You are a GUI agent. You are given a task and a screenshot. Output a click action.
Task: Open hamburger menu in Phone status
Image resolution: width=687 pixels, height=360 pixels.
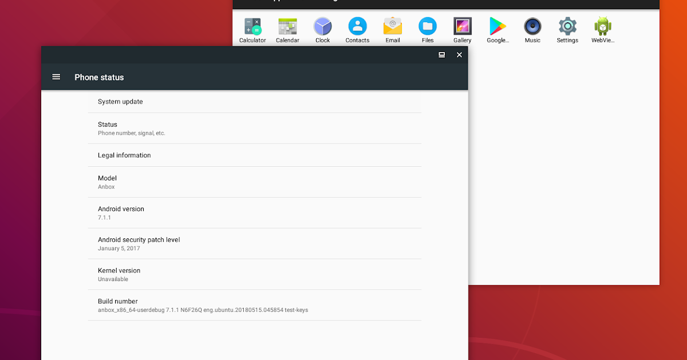pos(56,77)
